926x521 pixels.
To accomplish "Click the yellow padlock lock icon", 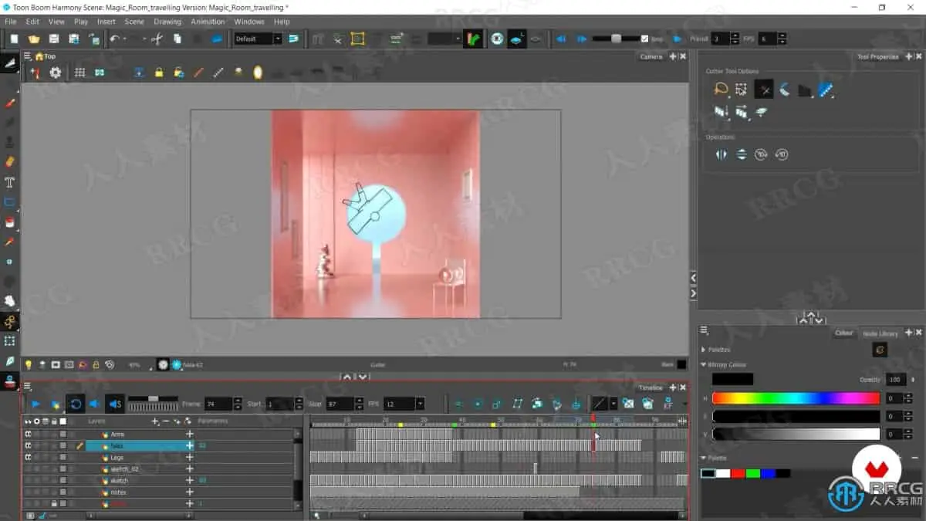I will pyautogui.click(x=159, y=73).
